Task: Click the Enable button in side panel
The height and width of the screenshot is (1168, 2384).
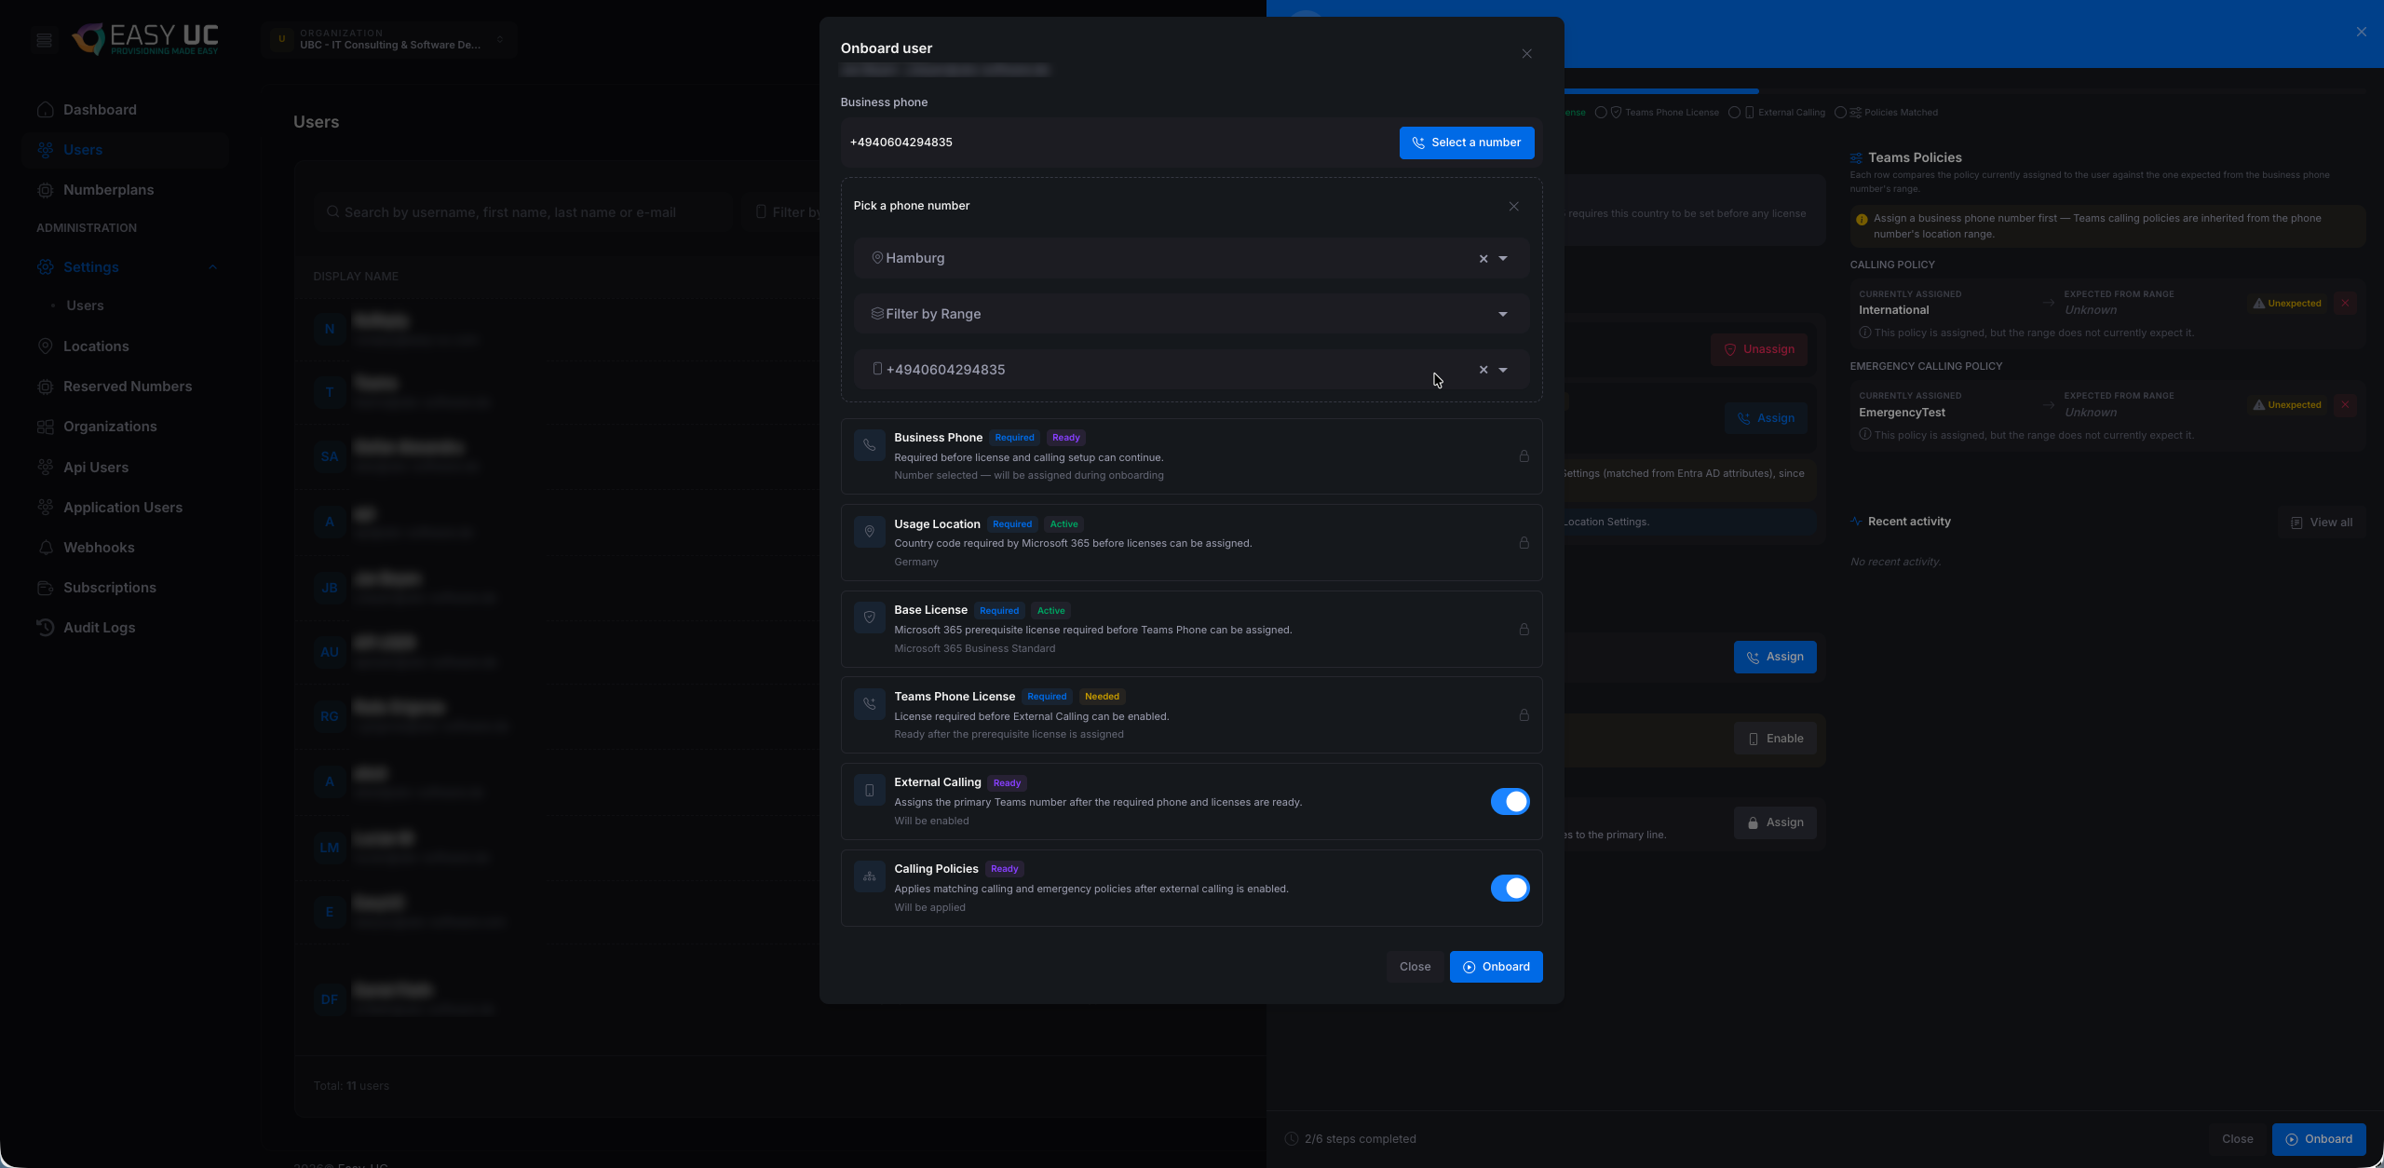Action: tap(1775, 739)
